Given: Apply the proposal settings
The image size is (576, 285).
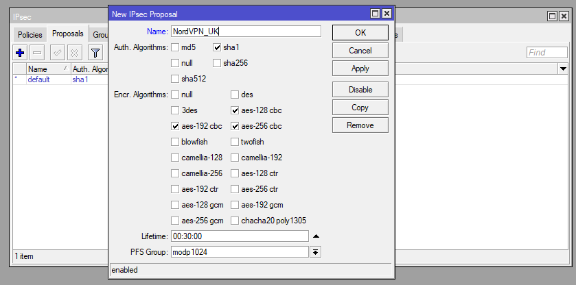Looking at the screenshot, I should pos(360,69).
